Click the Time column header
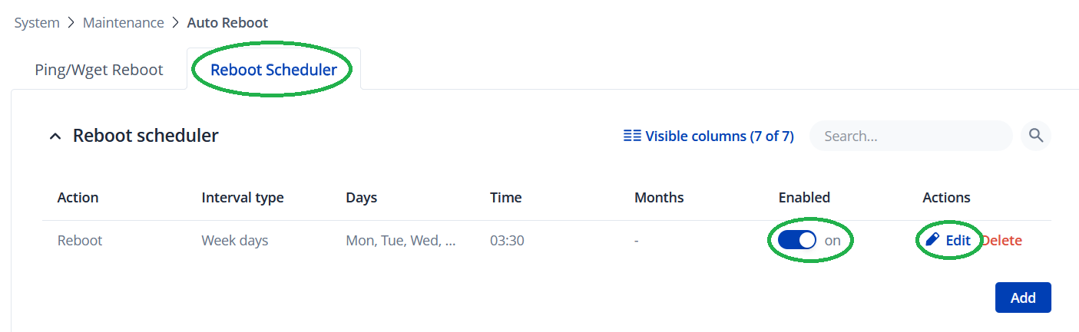The image size is (1079, 332). coord(505,197)
